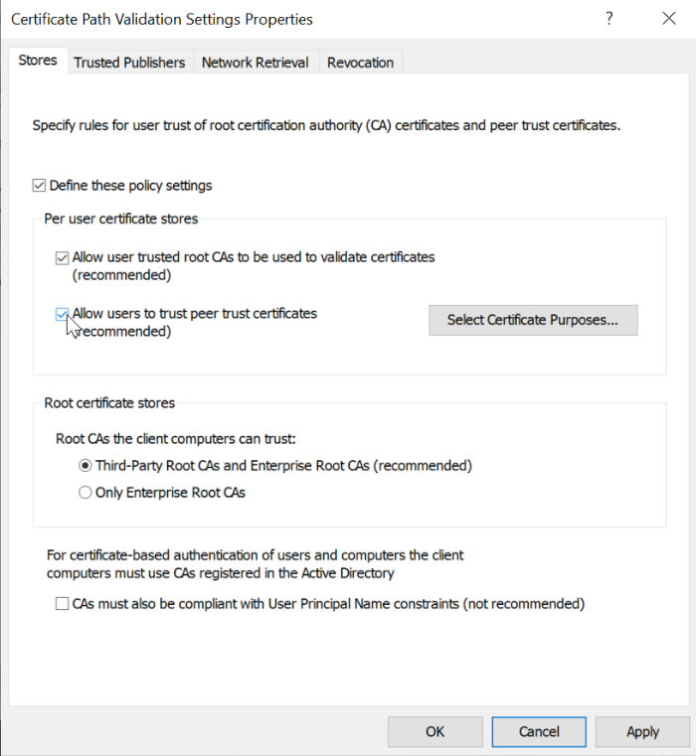Select Third-Party and Enterprise Root CAs option
Image resolution: width=696 pixels, height=756 pixels.
[86, 465]
